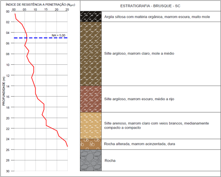Select text 'compacto a compacto' on second line

(122, 128)
